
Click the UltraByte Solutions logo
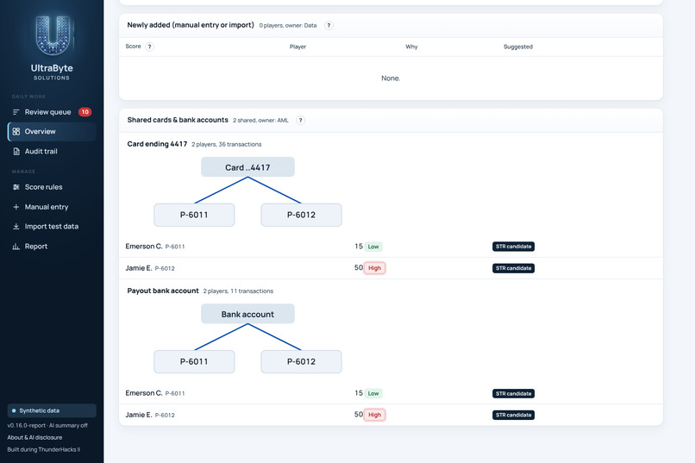[x=52, y=47]
